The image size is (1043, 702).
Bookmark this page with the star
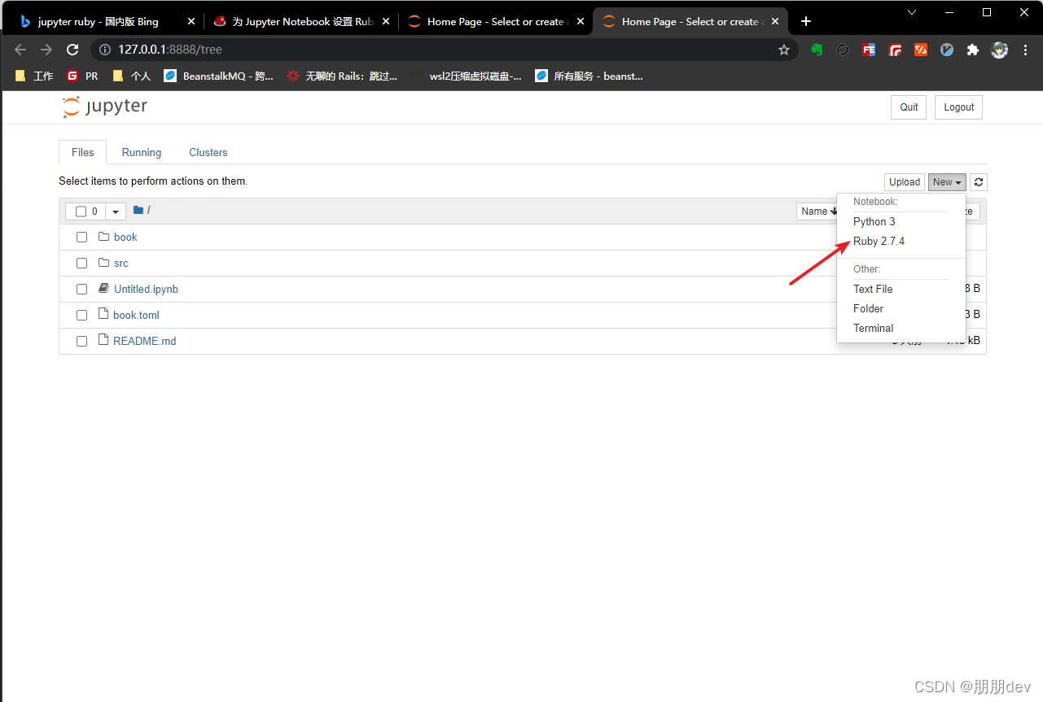pos(784,50)
